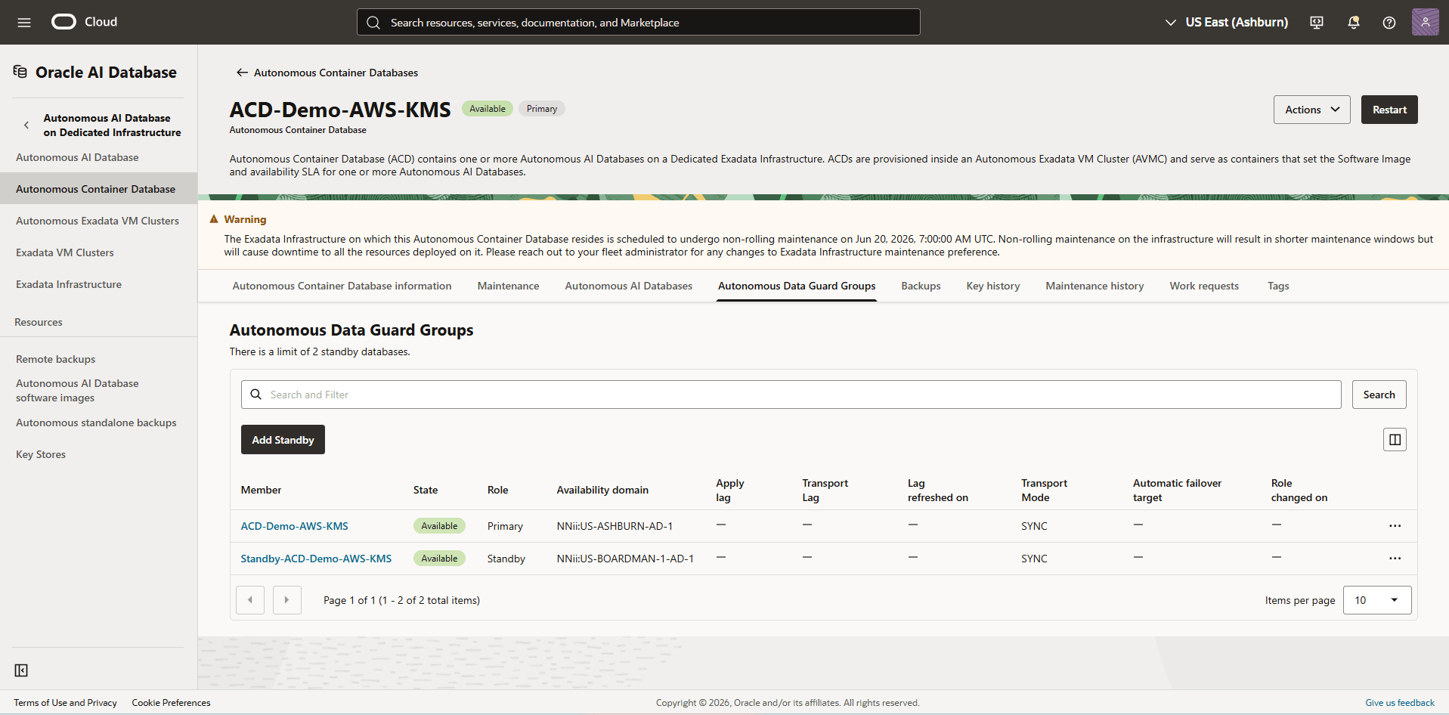Viewport: 1449px width, 715px height.
Task: Click the Restart button
Action: 1389,110
